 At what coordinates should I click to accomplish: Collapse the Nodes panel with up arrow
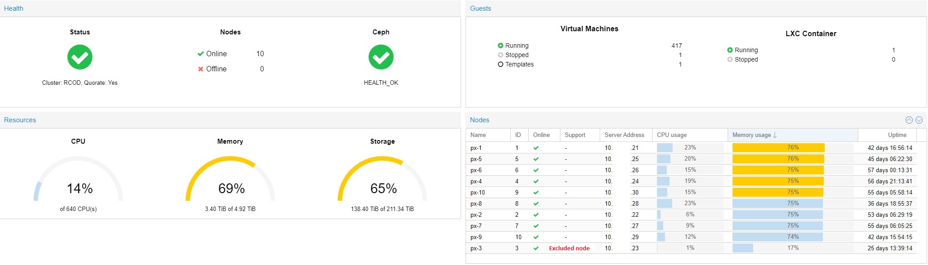click(x=909, y=120)
